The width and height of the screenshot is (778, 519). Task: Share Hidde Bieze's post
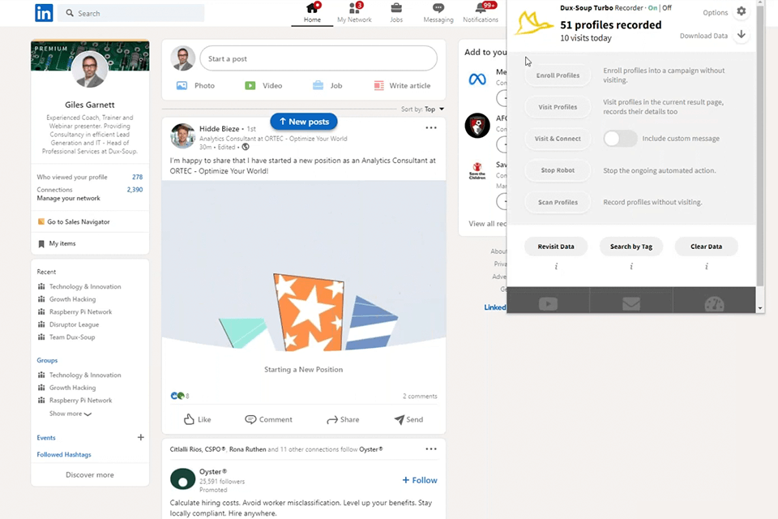(343, 419)
